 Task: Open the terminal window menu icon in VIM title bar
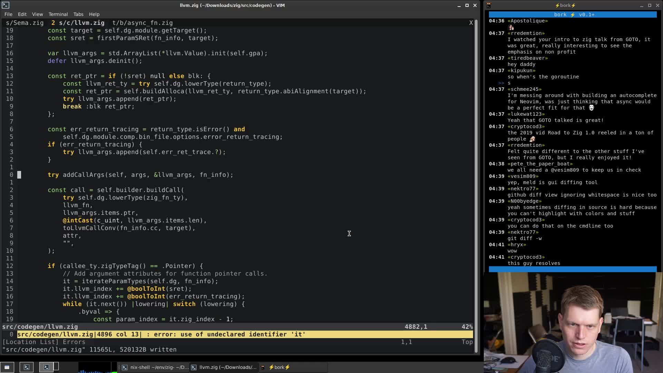pyautogui.click(x=6, y=5)
